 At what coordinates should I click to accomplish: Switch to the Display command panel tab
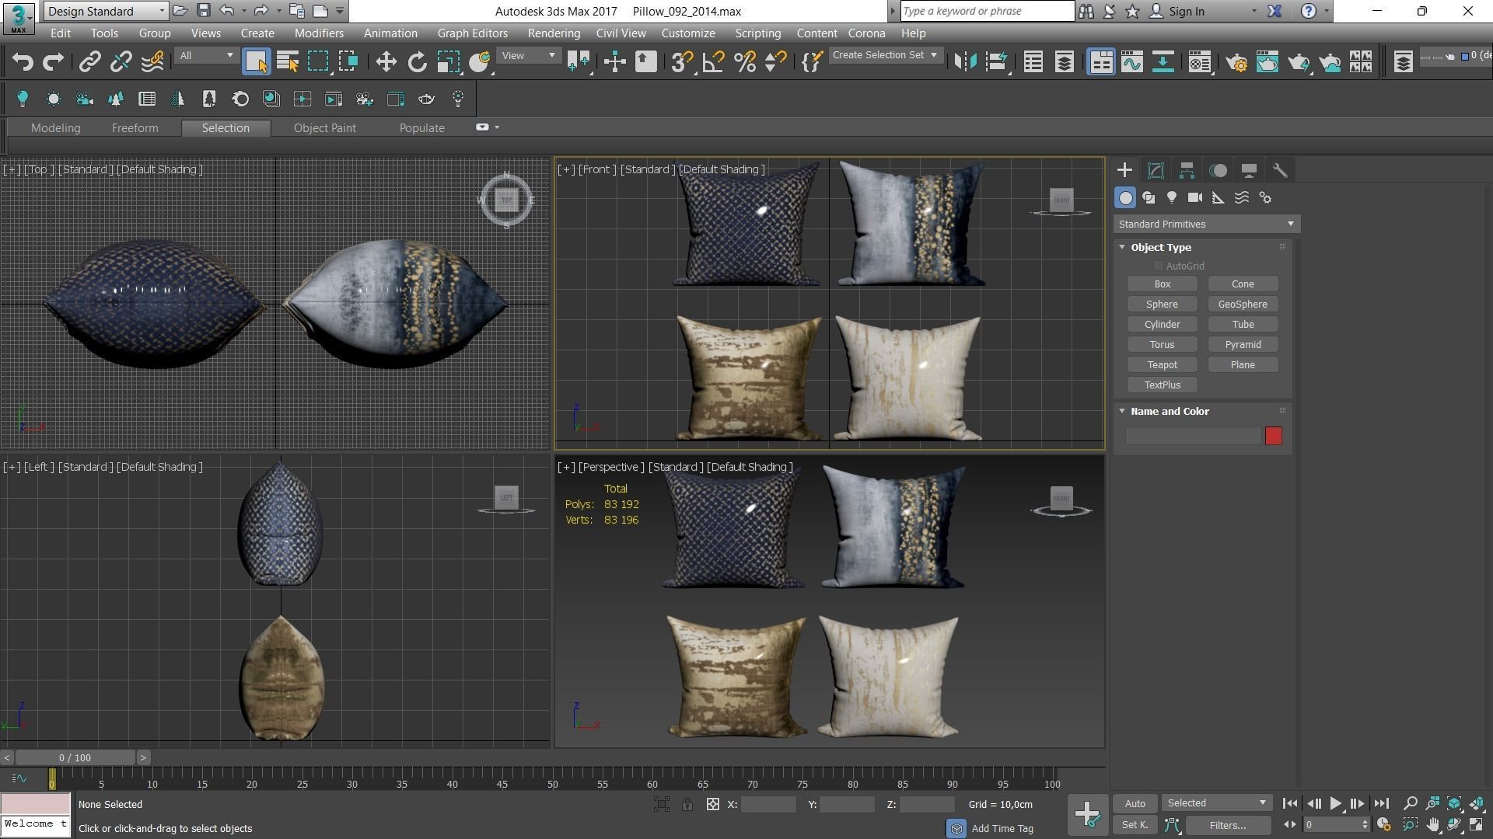[x=1249, y=170]
